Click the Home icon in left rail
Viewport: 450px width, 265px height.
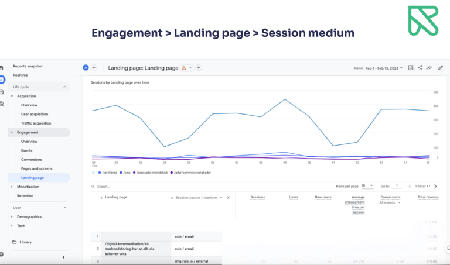point(2,68)
